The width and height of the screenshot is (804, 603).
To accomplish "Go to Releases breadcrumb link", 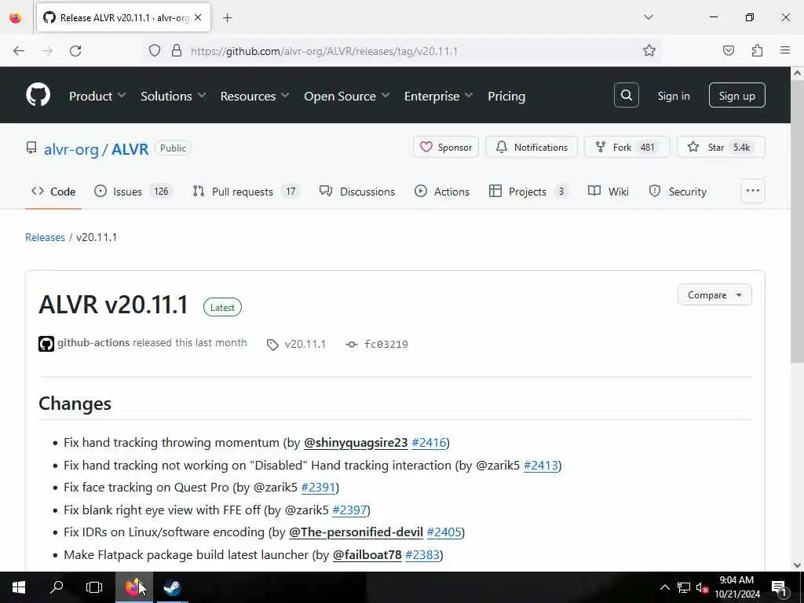I will 45,237.
